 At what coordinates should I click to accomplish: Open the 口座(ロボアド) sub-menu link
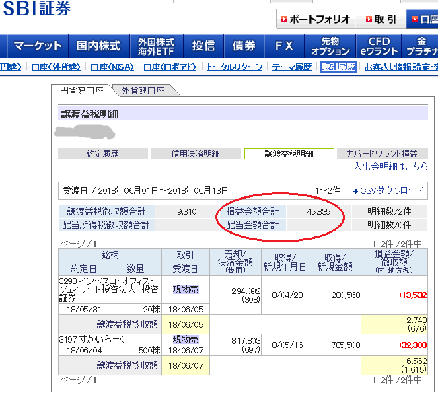[170, 67]
